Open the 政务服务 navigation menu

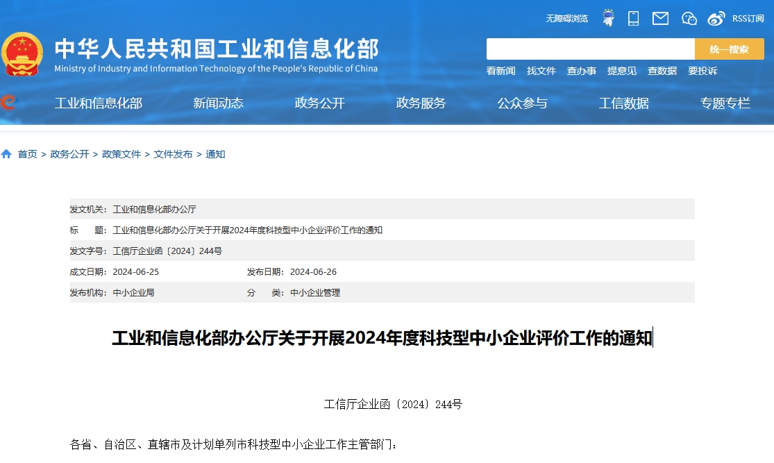tap(421, 103)
